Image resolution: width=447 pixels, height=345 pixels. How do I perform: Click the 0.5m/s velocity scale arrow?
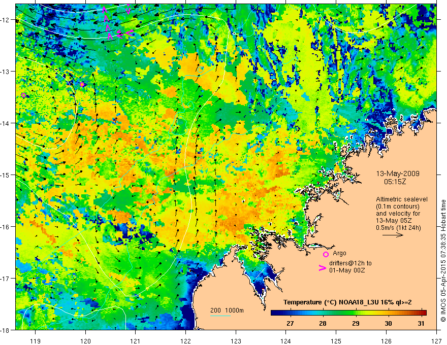click(393, 235)
